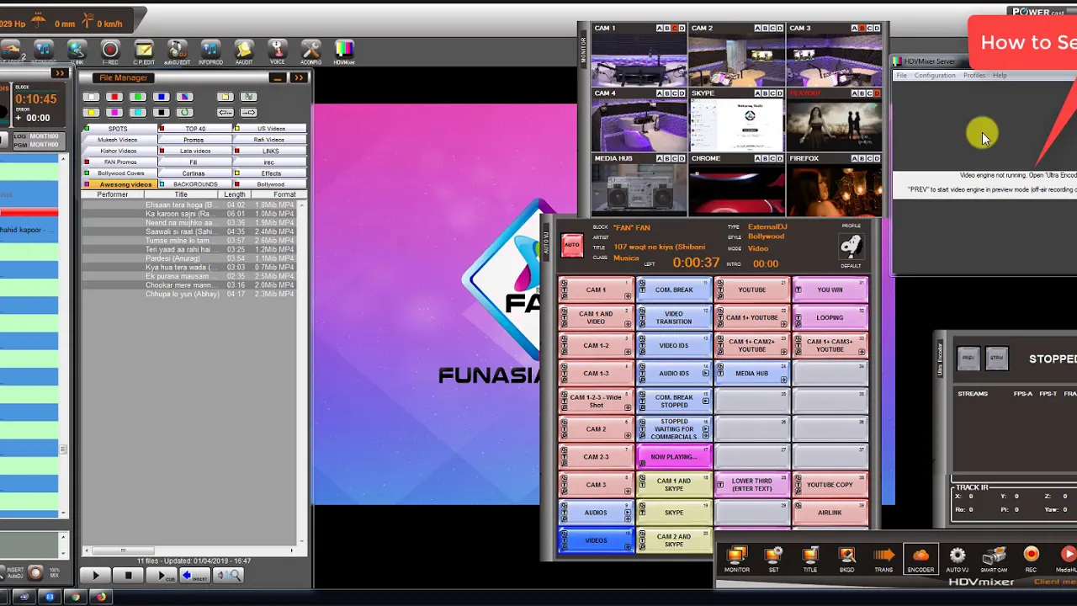This screenshot has height=606, width=1077.
Task: Toggle the PREV button in Ultra Encoder
Action: [968, 358]
